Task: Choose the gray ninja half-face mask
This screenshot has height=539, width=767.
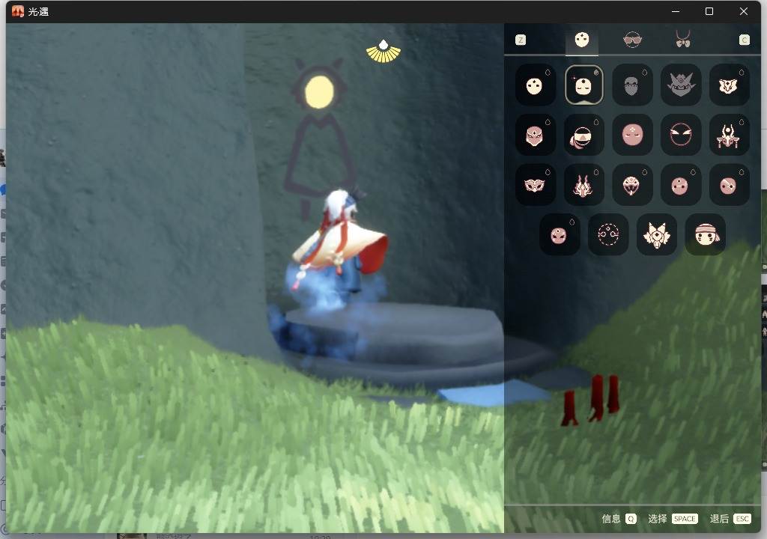Action: [x=632, y=85]
